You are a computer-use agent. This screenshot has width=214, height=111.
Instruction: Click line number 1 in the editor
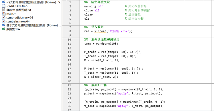click(70, 2)
